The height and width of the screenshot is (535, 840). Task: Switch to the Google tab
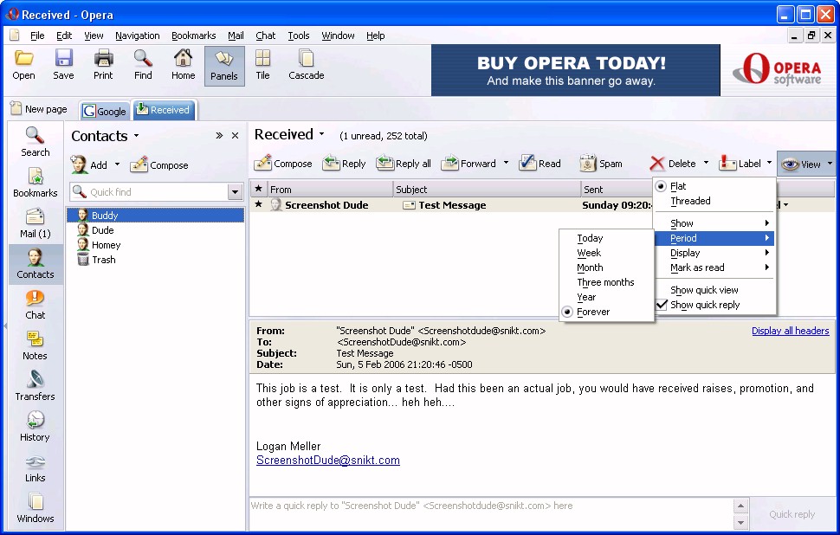(105, 111)
